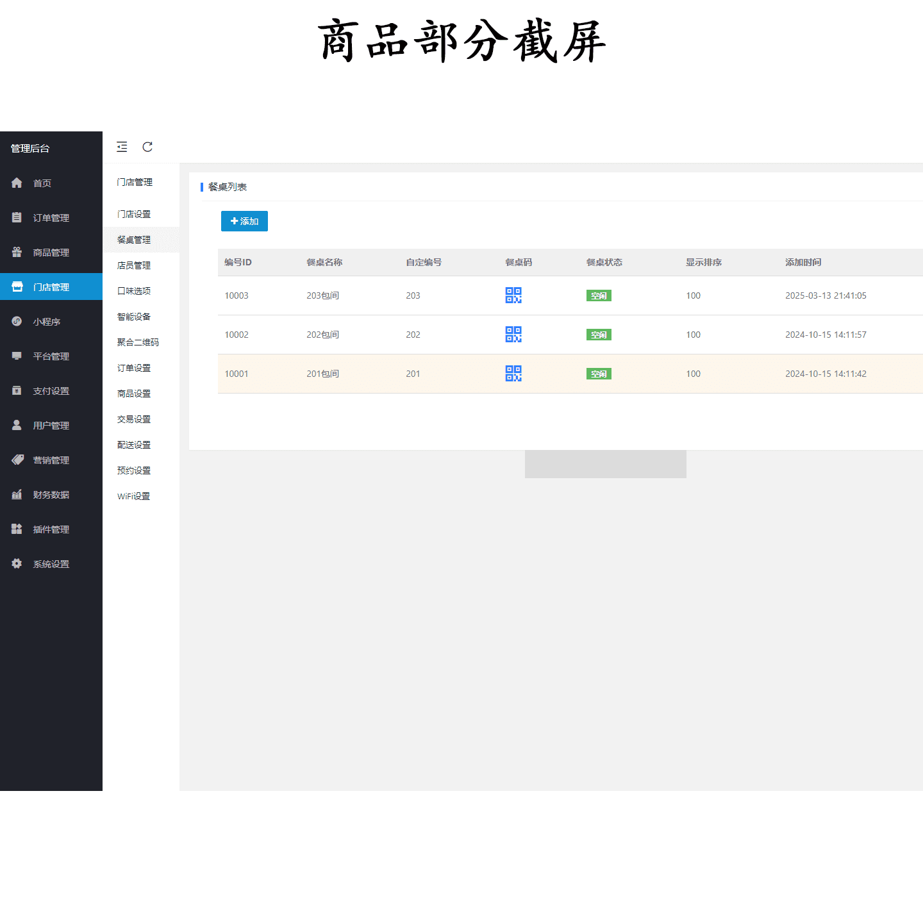Click the 空闲 status badge for 10003

coord(599,295)
